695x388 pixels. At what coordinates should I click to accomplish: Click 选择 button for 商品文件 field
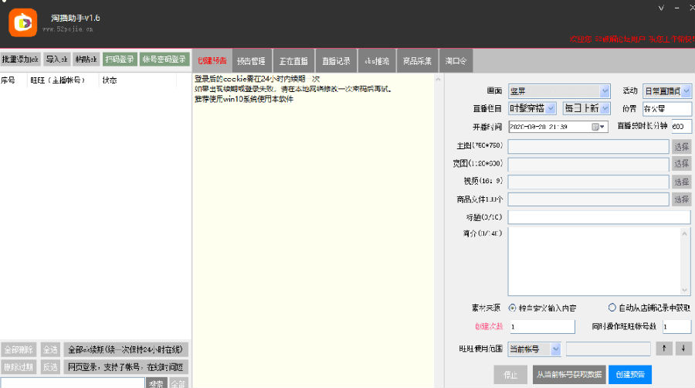tap(682, 199)
